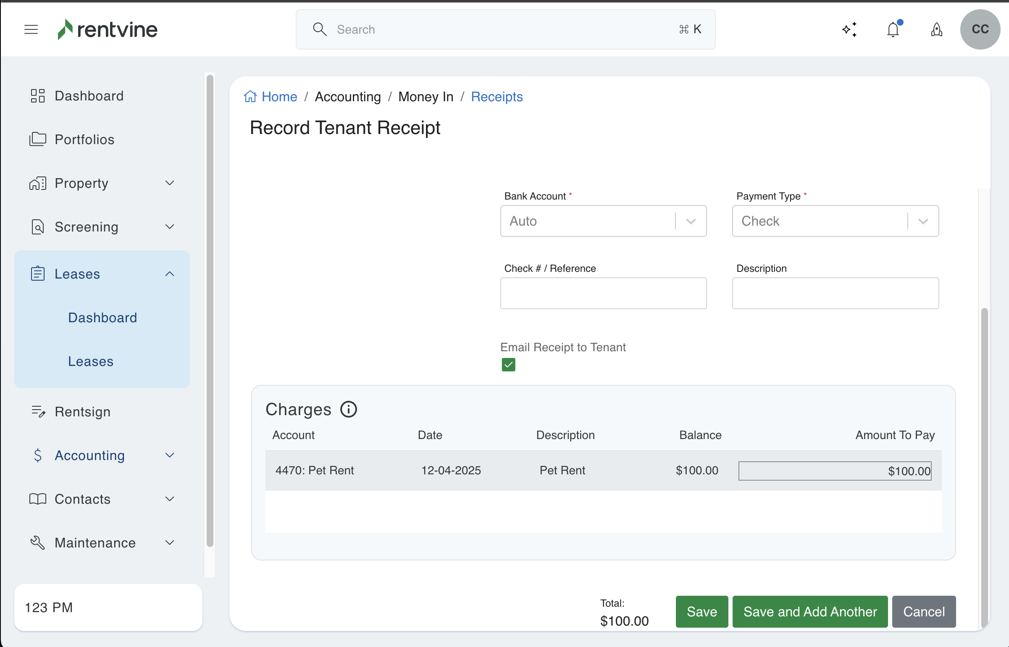
Task: Click the AI sparkle icon in header
Action: click(849, 29)
